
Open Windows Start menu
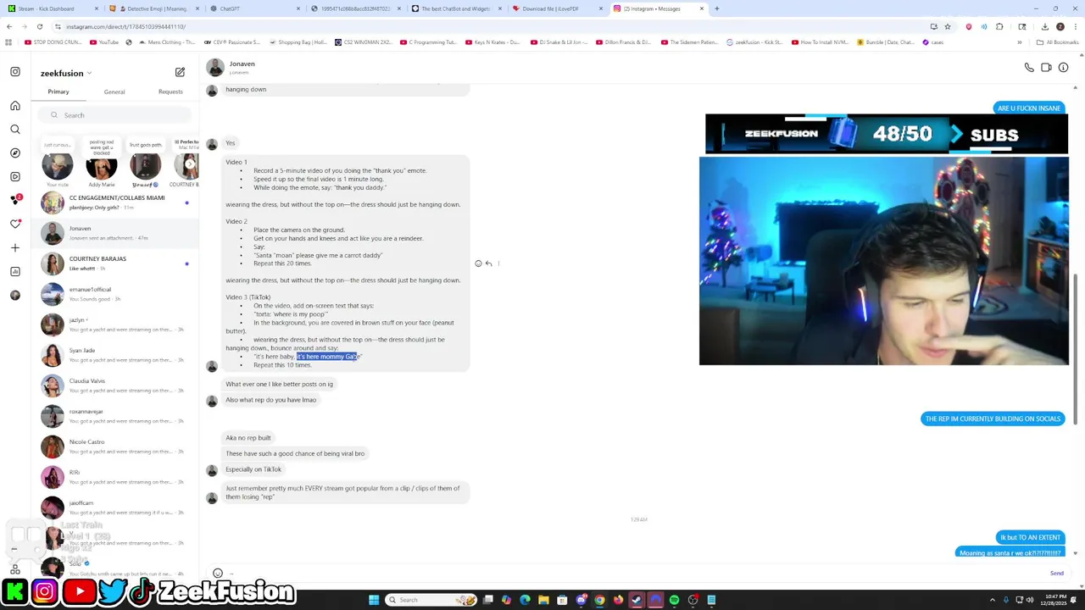[374, 600]
